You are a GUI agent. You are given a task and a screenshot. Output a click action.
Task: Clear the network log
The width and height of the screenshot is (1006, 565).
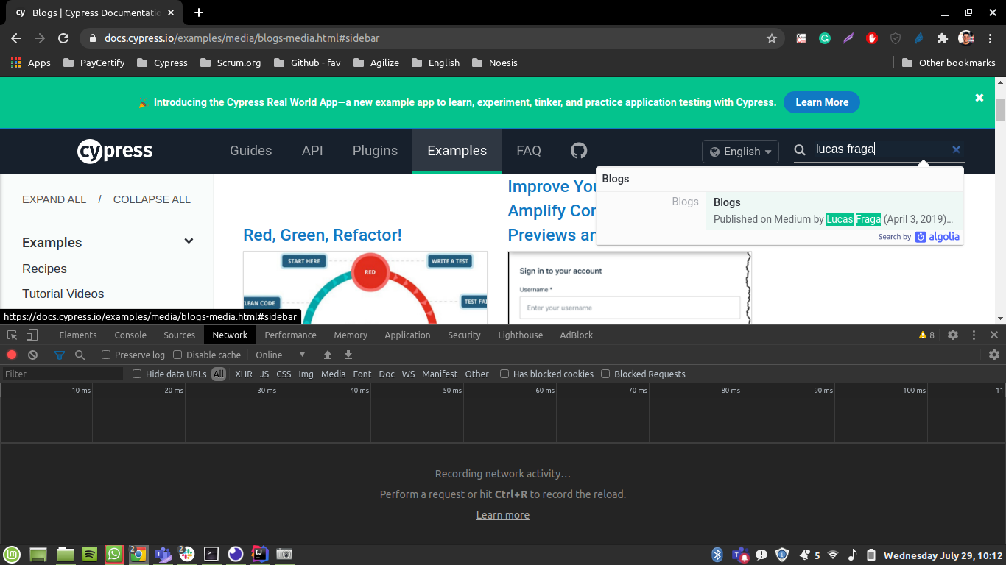point(32,355)
